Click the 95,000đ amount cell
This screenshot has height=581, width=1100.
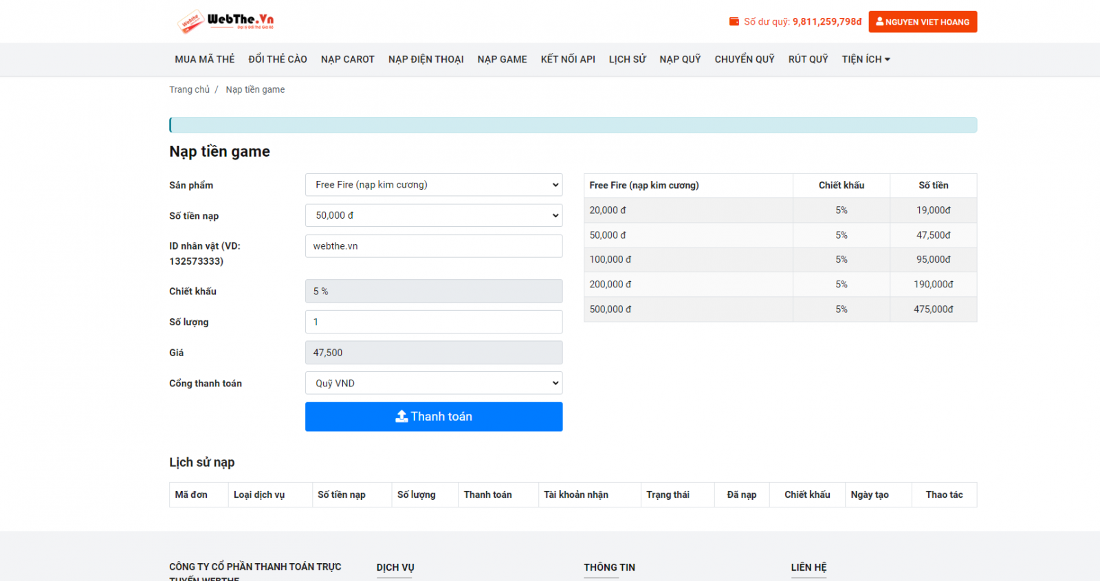[933, 260]
